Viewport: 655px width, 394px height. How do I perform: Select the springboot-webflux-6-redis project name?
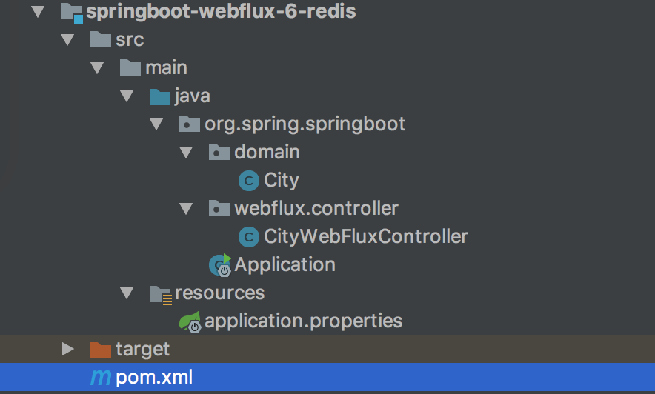(x=221, y=12)
